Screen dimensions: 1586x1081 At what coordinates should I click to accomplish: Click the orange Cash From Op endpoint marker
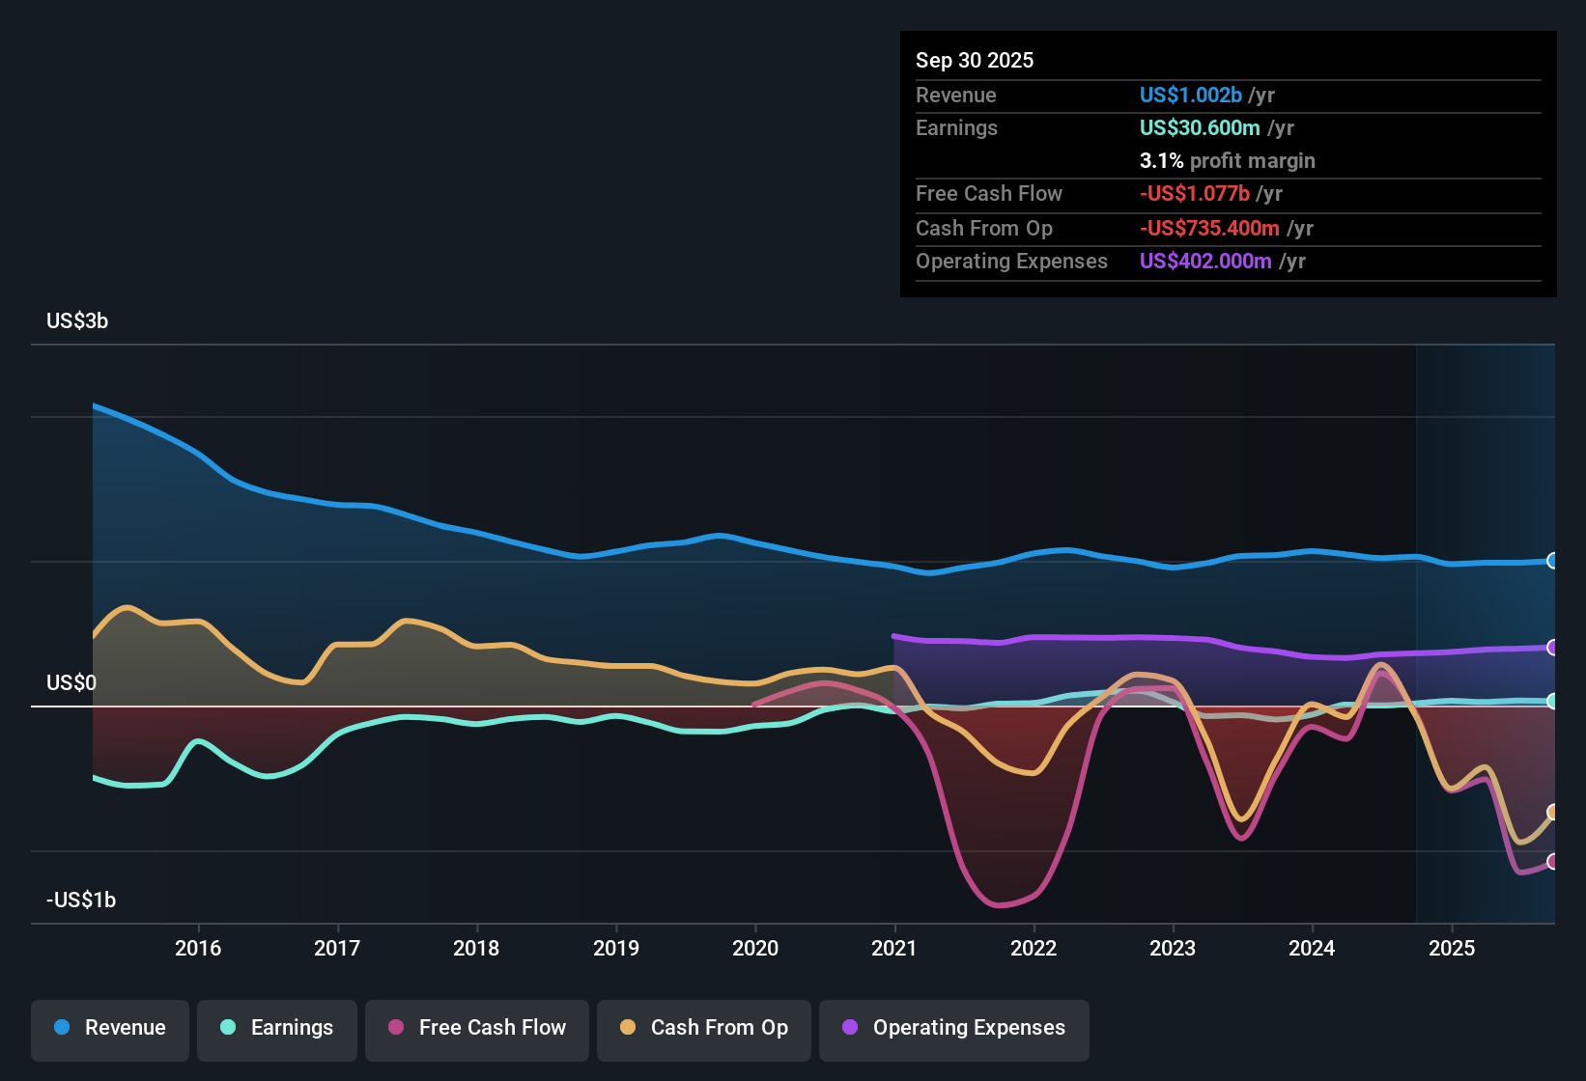click(x=1552, y=813)
